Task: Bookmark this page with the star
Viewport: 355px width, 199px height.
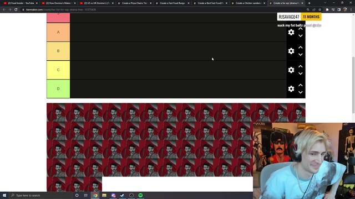Action: click(319, 10)
